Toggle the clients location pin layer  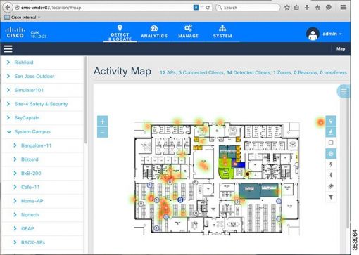pos(331,121)
